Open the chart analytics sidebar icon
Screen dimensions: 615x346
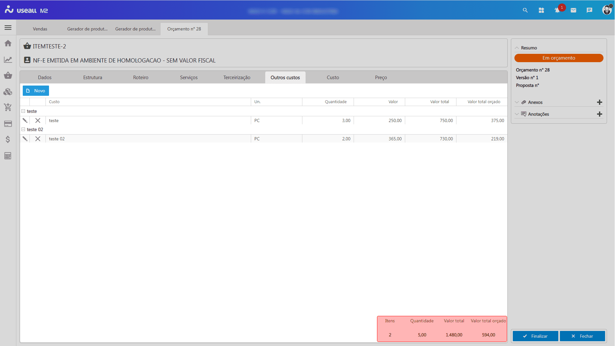pyautogui.click(x=8, y=60)
